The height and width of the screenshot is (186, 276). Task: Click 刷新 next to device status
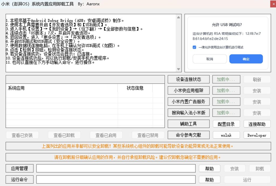click(x=257, y=79)
